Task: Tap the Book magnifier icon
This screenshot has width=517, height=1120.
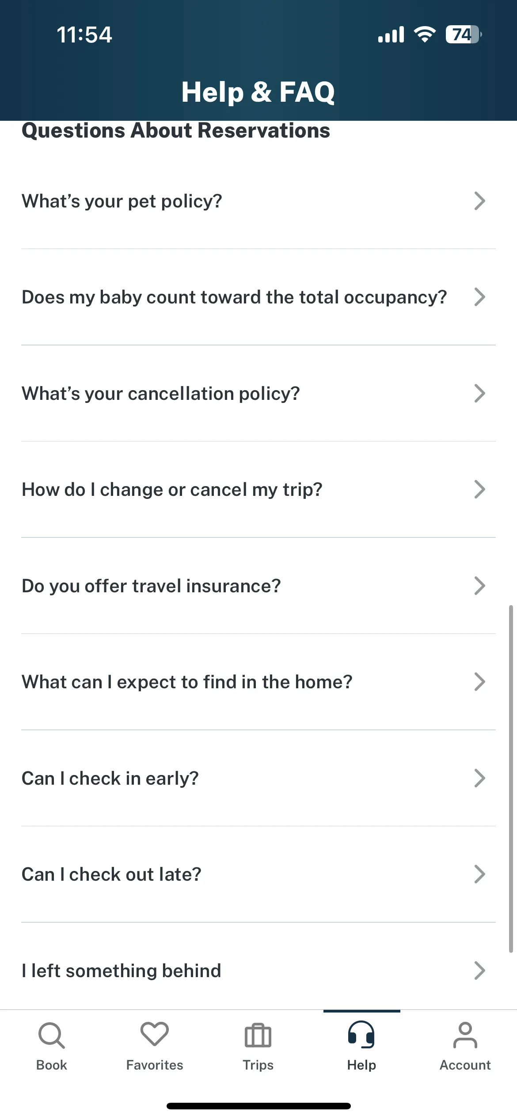Action: click(52, 1035)
